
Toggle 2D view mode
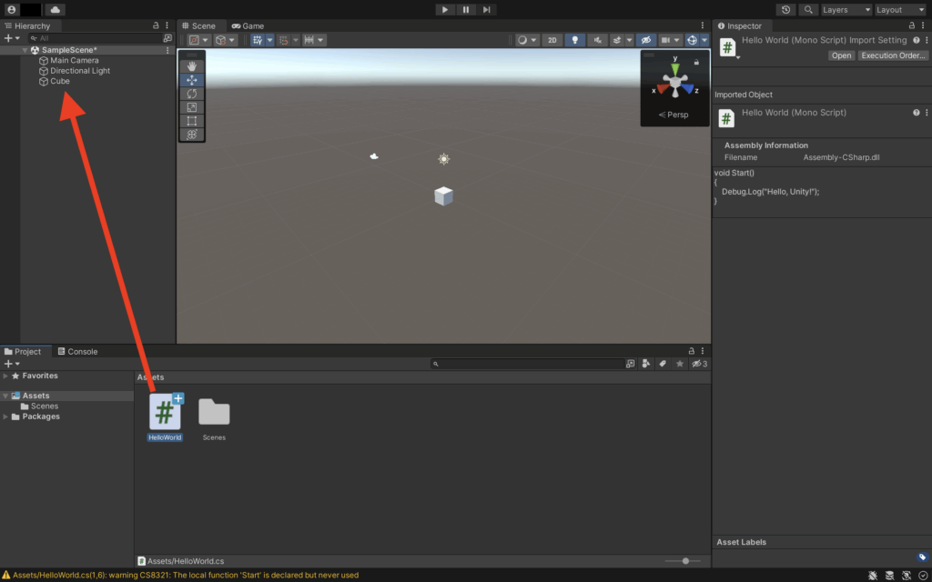coord(552,40)
